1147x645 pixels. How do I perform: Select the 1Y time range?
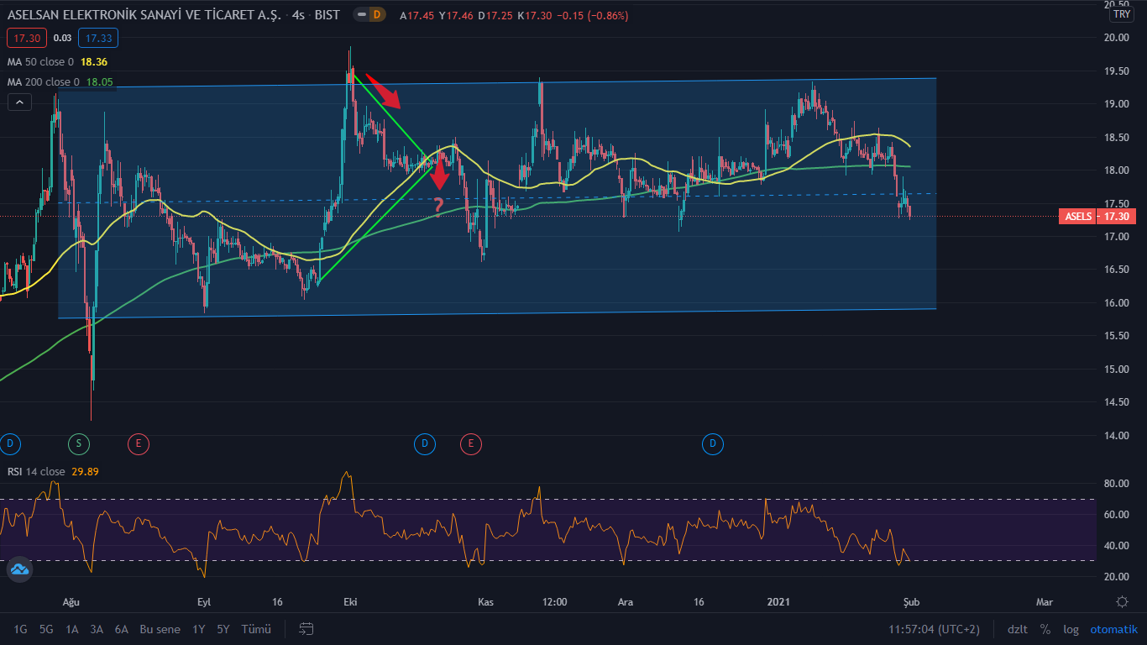(x=199, y=629)
